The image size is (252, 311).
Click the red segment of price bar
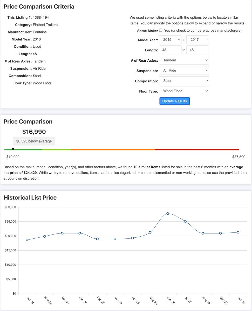197,150
